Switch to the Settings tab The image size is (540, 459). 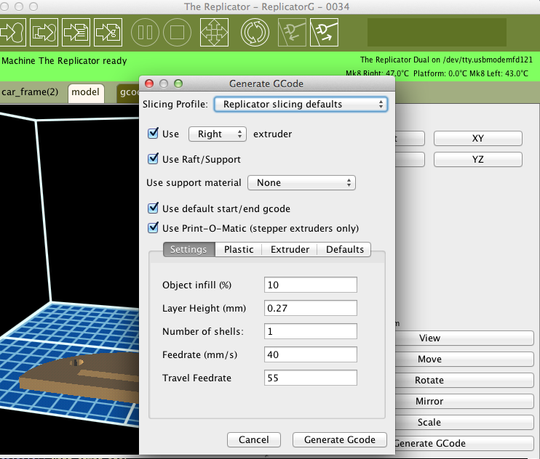point(188,249)
